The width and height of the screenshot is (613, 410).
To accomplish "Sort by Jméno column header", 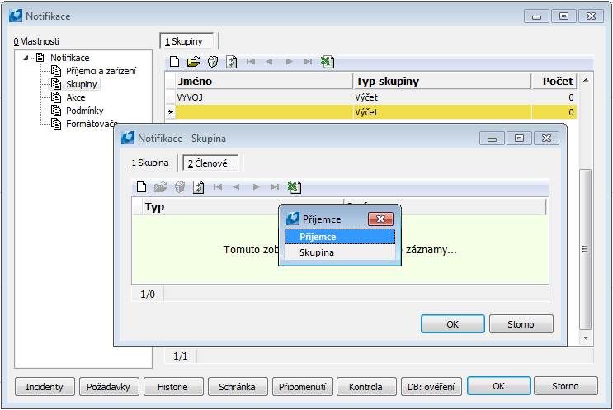I will click(x=264, y=82).
